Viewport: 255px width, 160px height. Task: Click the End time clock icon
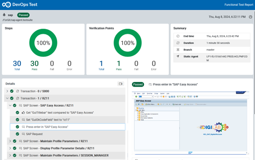click(178, 36)
